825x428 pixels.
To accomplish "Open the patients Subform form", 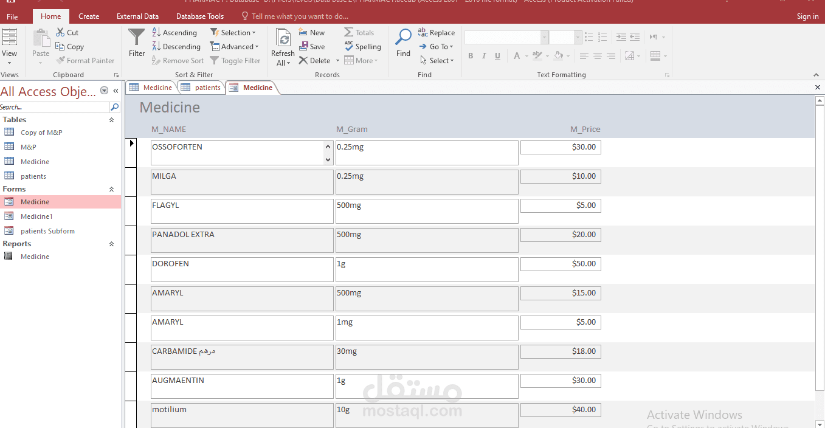I will (x=47, y=231).
